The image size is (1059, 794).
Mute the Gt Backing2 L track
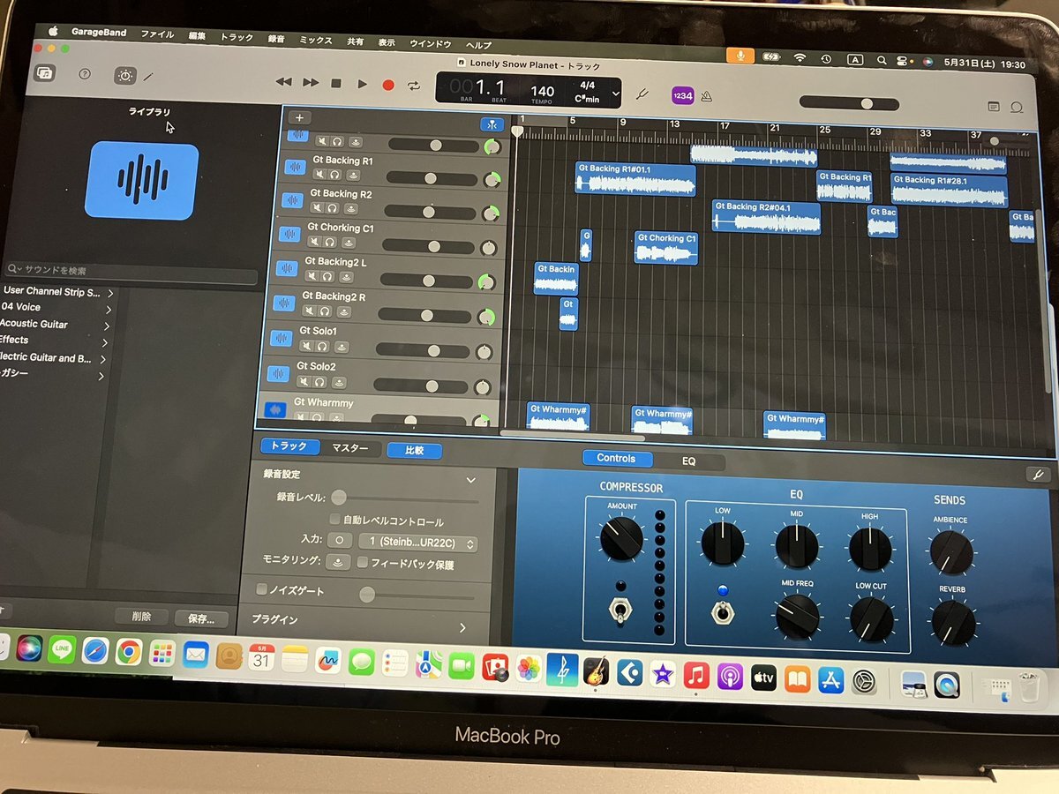coord(312,276)
